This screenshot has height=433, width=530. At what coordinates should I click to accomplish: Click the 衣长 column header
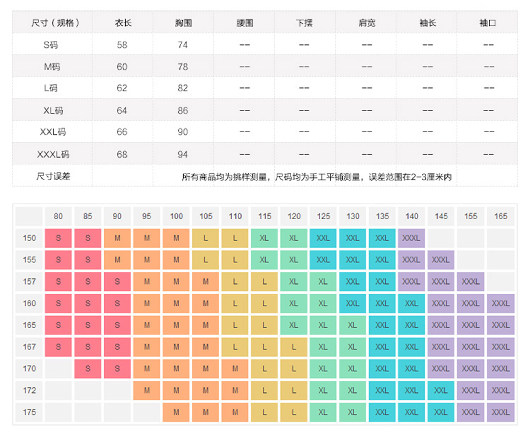click(x=123, y=23)
